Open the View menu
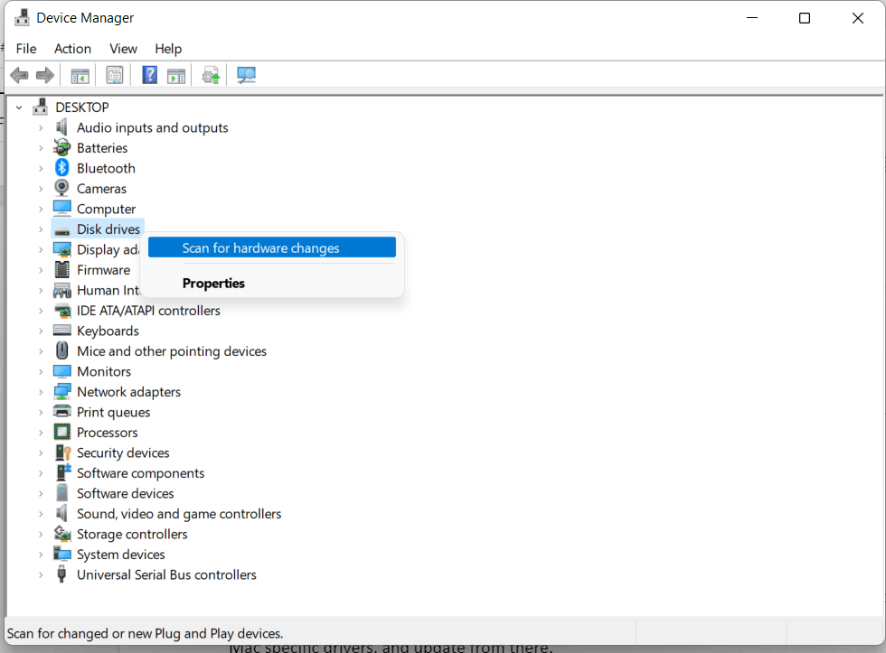Screen dimensions: 886x653 pyautogui.click(x=123, y=49)
